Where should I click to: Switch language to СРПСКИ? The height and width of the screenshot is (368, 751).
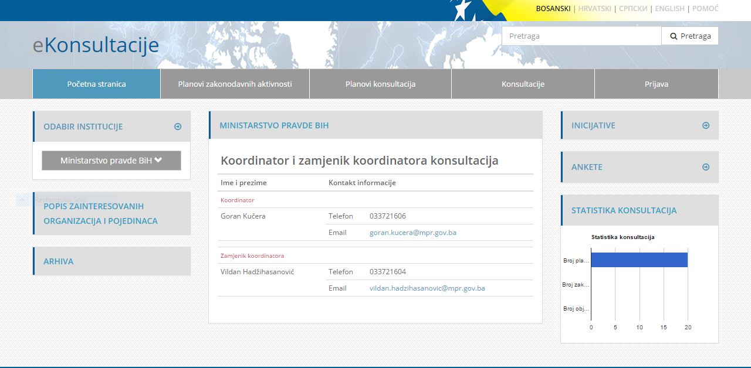pos(633,9)
